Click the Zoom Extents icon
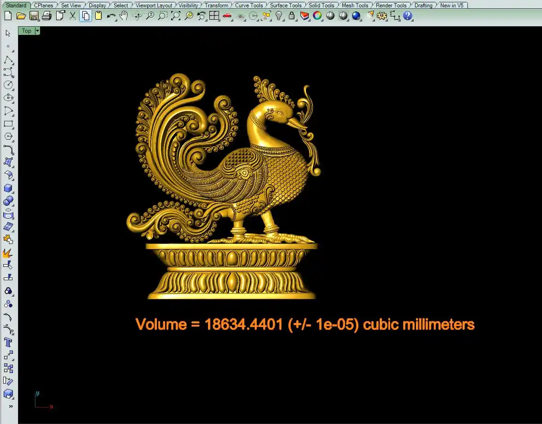 175,16
